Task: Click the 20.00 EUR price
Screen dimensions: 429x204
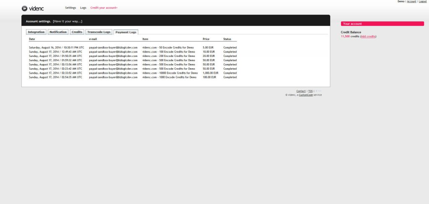Action: (x=209, y=56)
